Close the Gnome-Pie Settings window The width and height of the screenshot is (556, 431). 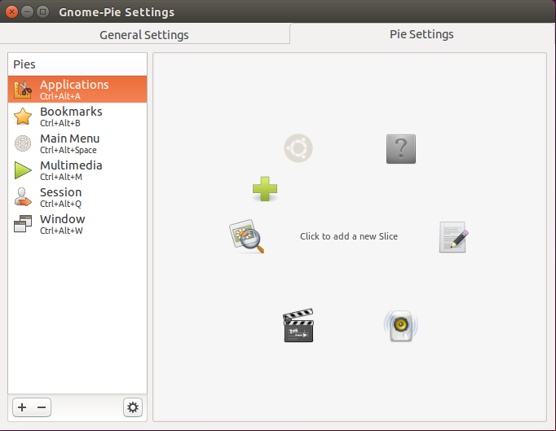click(11, 11)
